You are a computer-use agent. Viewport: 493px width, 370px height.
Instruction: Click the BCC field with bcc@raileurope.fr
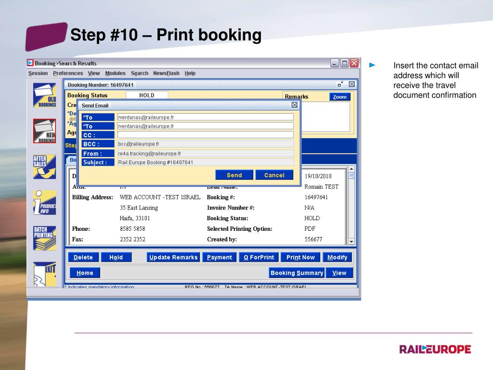point(206,144)
